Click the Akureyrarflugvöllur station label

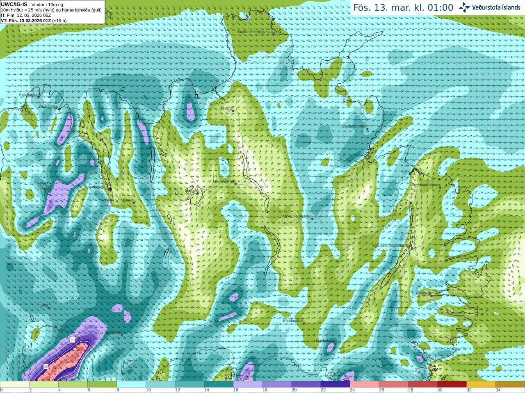click(93, 187)
